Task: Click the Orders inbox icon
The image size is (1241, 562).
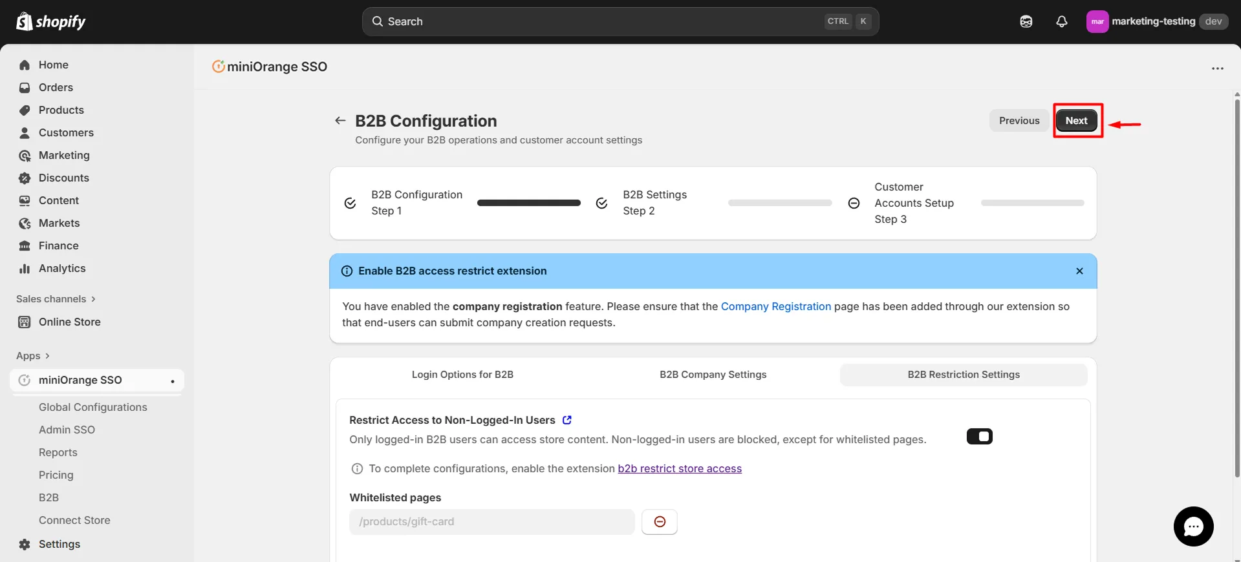Action: pos(25,87)
